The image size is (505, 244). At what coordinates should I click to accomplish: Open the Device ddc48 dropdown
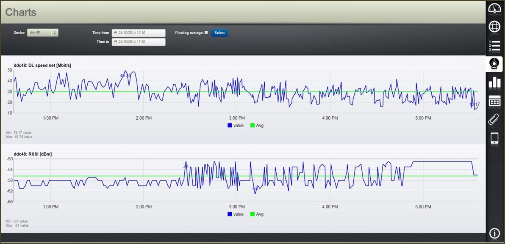(x=42, y=32)
